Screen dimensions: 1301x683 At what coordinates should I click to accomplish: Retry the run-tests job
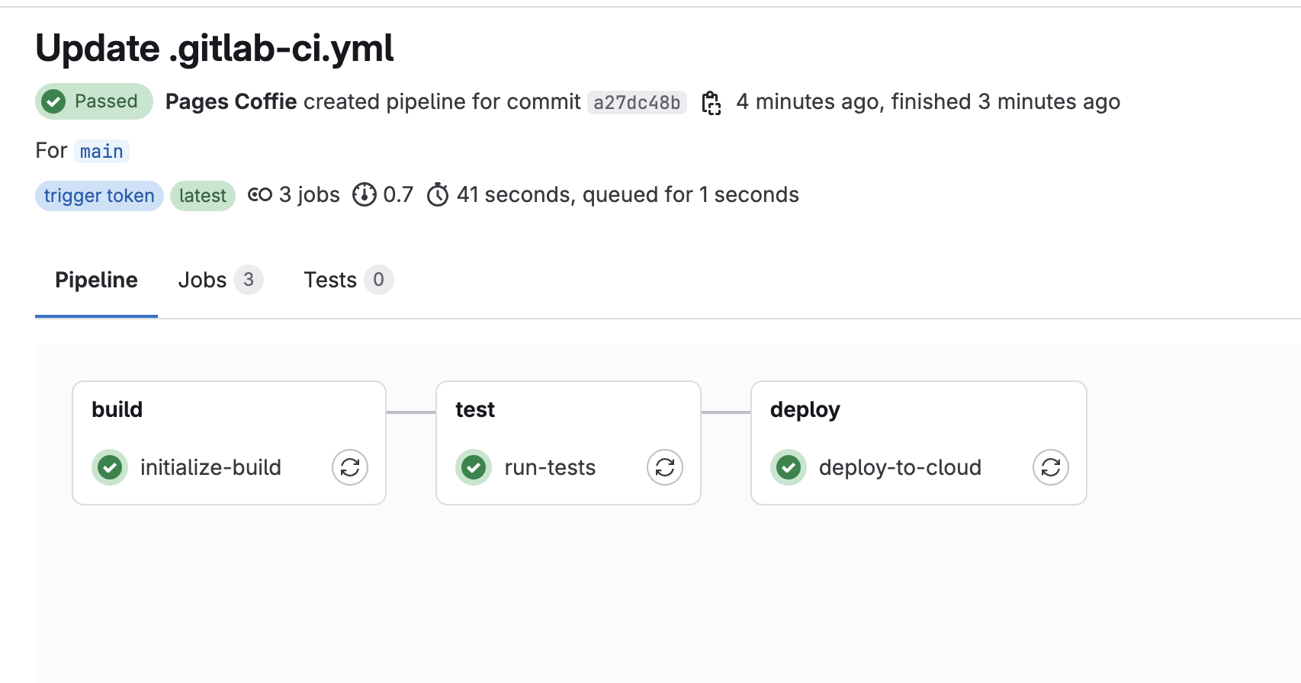pos(665,467)
